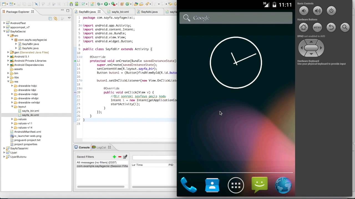Click the LogCat search input field
This screenshot has height=199, width=355.
click(x=154, y=158)
